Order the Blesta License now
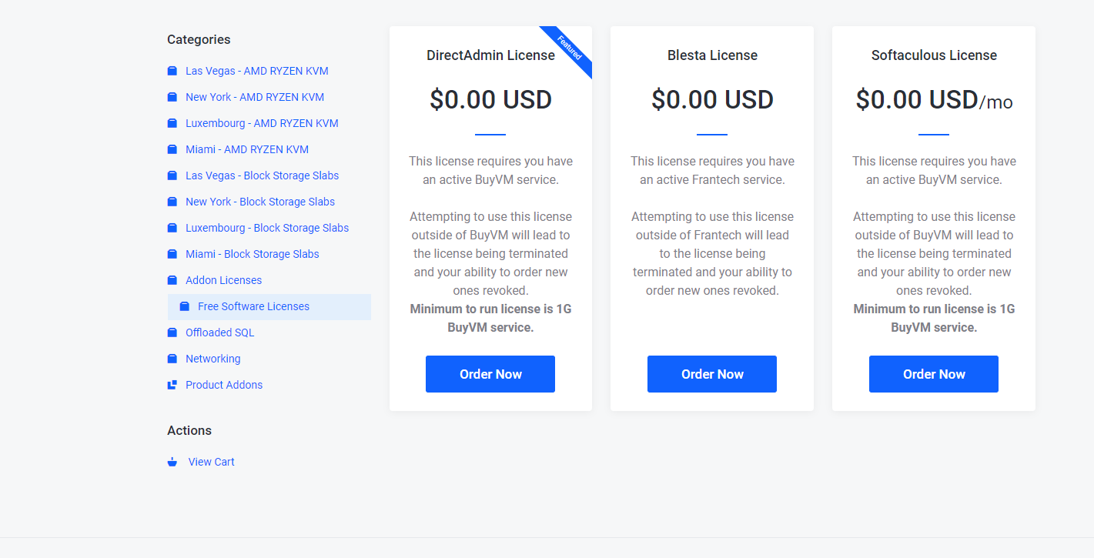The height and width of the screenshot is (558, 1094). point(712,374)
